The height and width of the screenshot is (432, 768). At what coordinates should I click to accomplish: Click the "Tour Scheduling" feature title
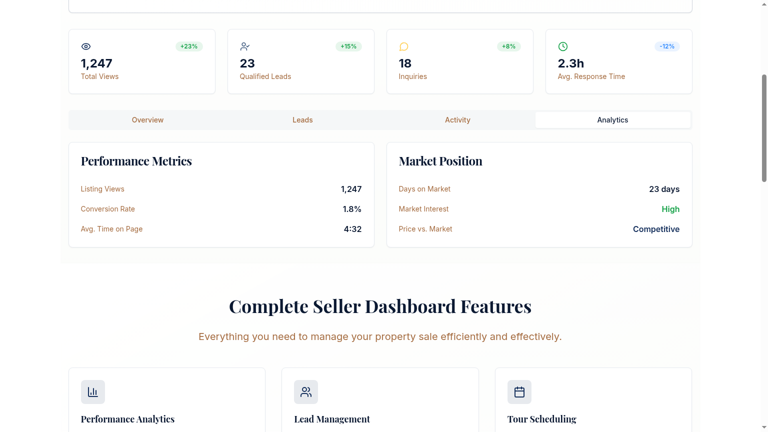(542, 419)
